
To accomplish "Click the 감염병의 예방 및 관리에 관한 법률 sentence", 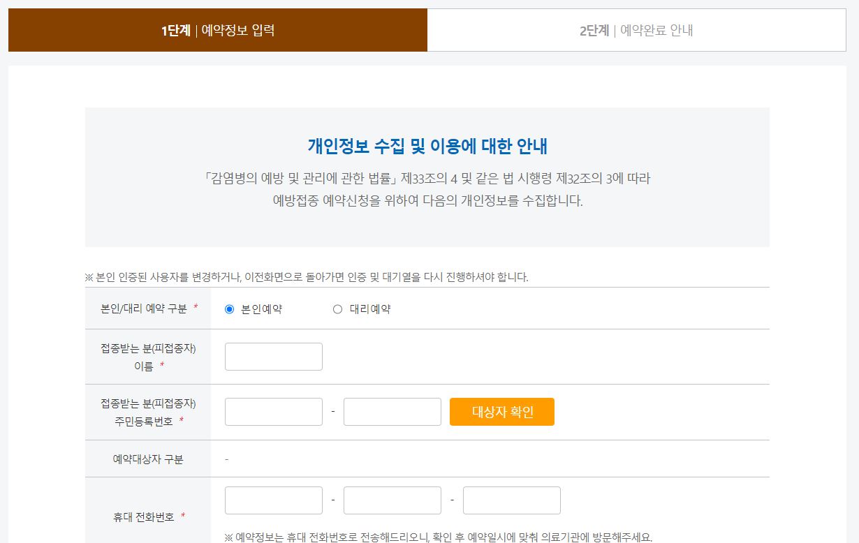I will pyautogui.click(x=427, y=178).
